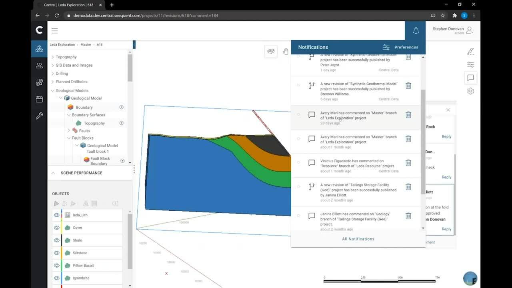Screen dimensions: 512x288
Task: Add Topography surface to the scene
Action: (x=121, y=123)
